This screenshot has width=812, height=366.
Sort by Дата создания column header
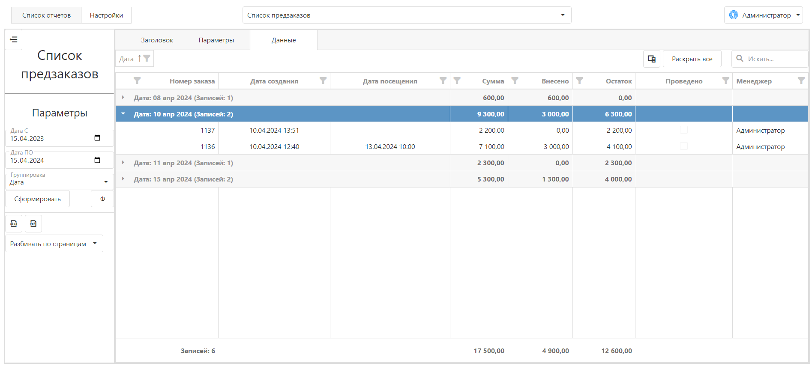(274, 81)
